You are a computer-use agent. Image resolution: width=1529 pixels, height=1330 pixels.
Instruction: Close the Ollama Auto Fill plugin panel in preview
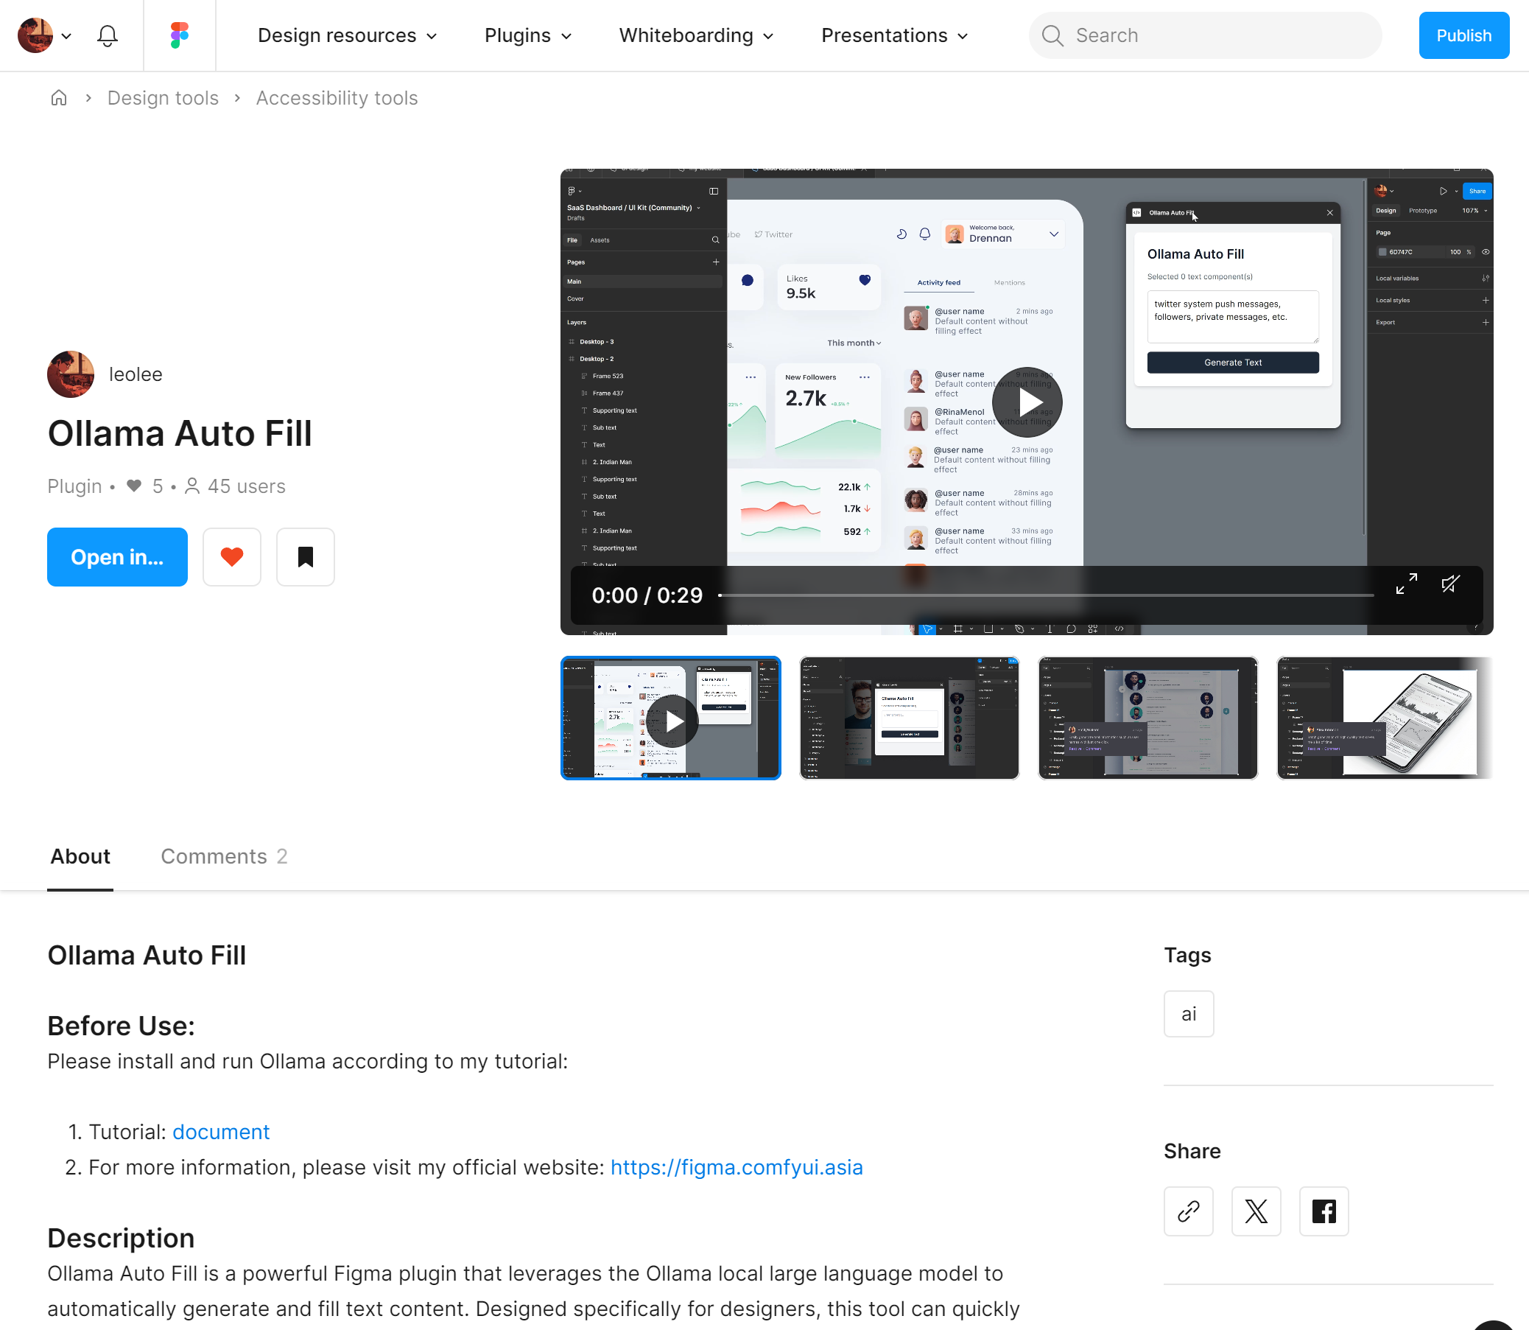coord(1330,213)
